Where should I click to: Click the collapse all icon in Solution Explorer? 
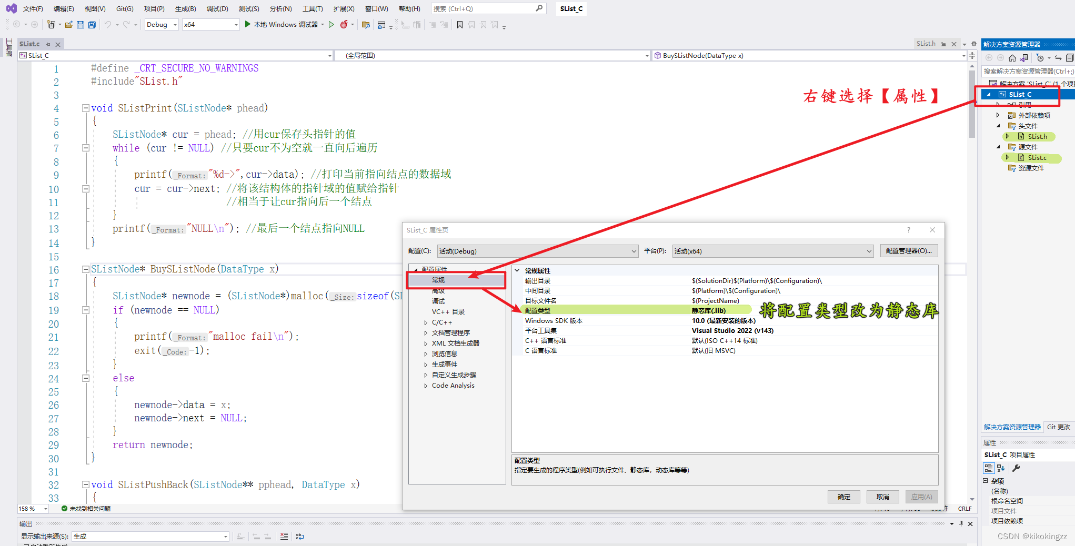click(x=1070, y=58)
